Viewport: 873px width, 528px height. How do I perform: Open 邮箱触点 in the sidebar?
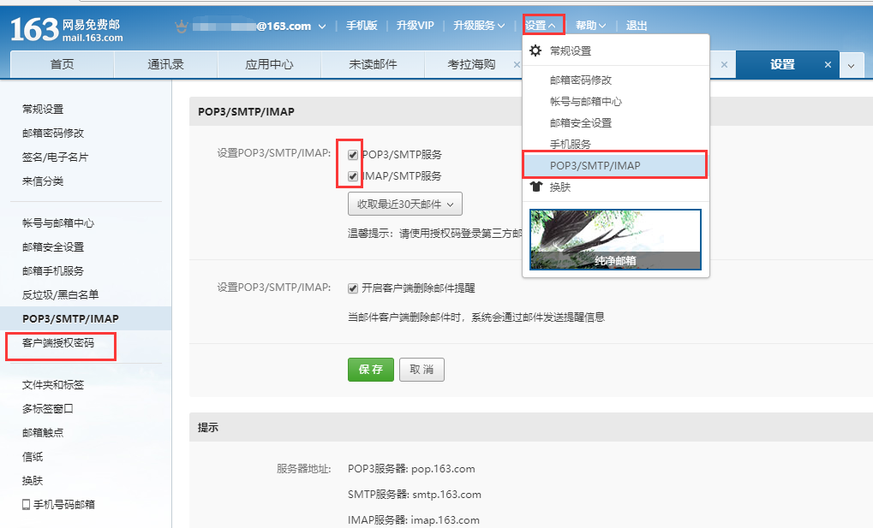43,432
